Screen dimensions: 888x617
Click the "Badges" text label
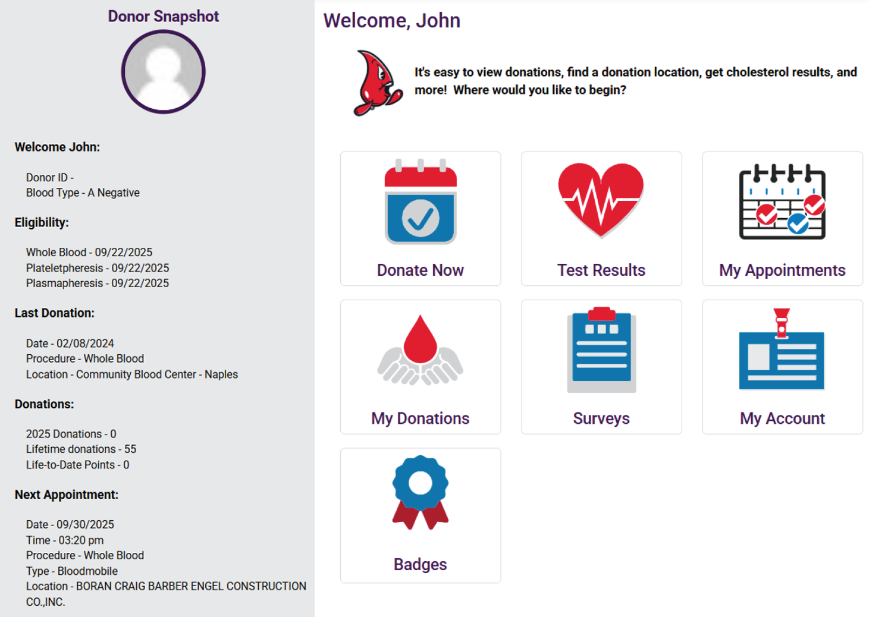click(x=420, y=564)
